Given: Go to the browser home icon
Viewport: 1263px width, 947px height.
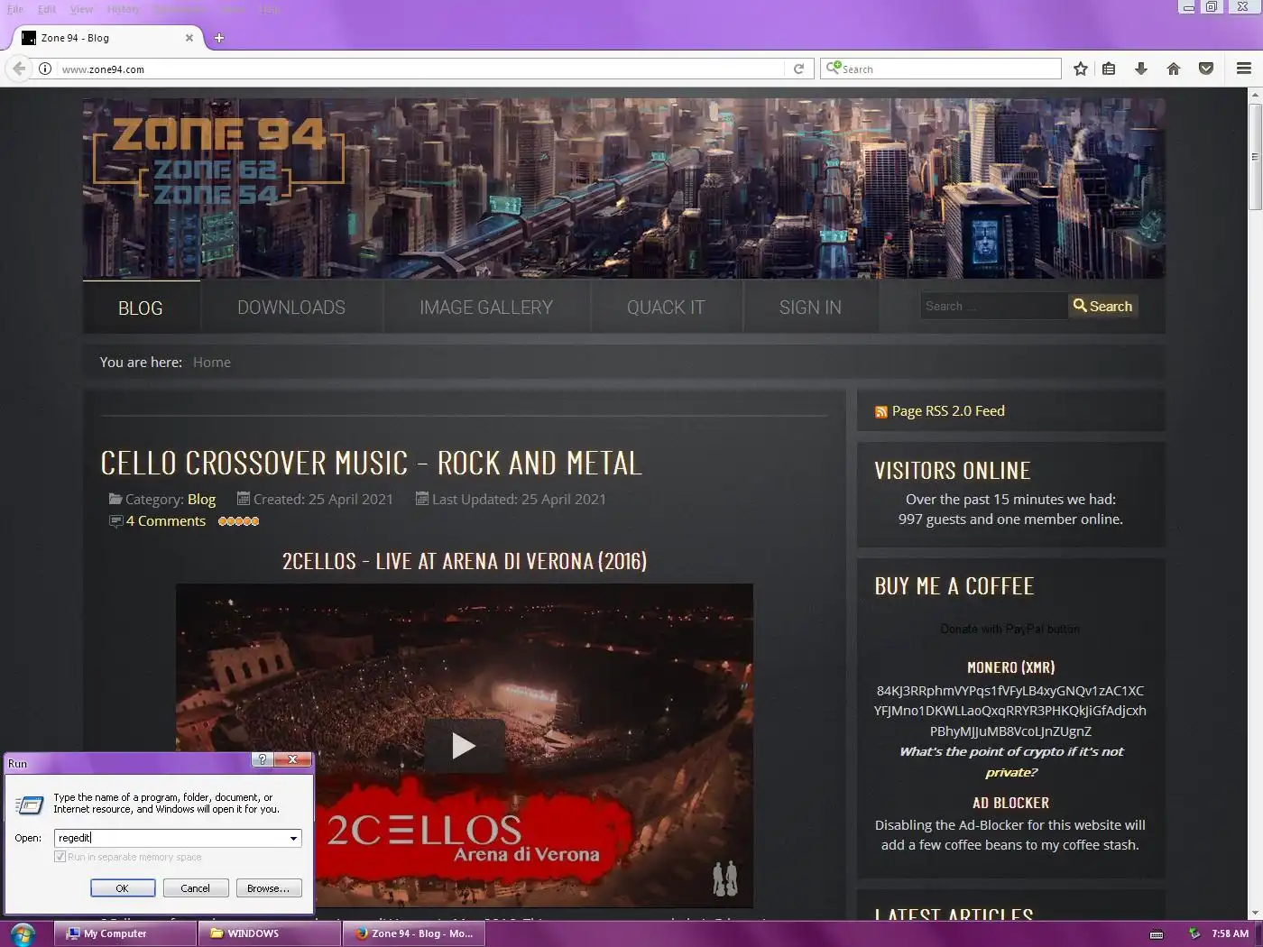Looking at the screenshot, I should coord(1174,69).
